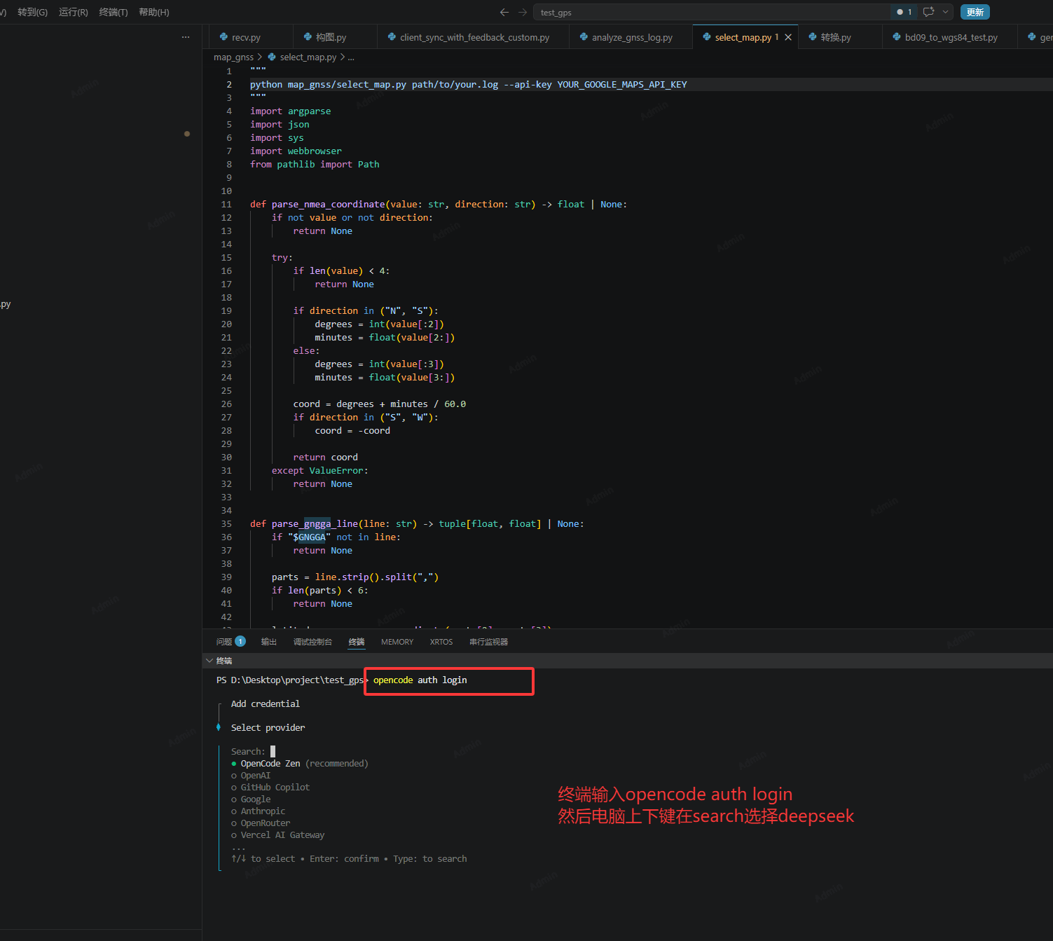This screenshot has width=1053, height=941.
Task: Open the 转到(G) menu
Action: click(33, 12)
